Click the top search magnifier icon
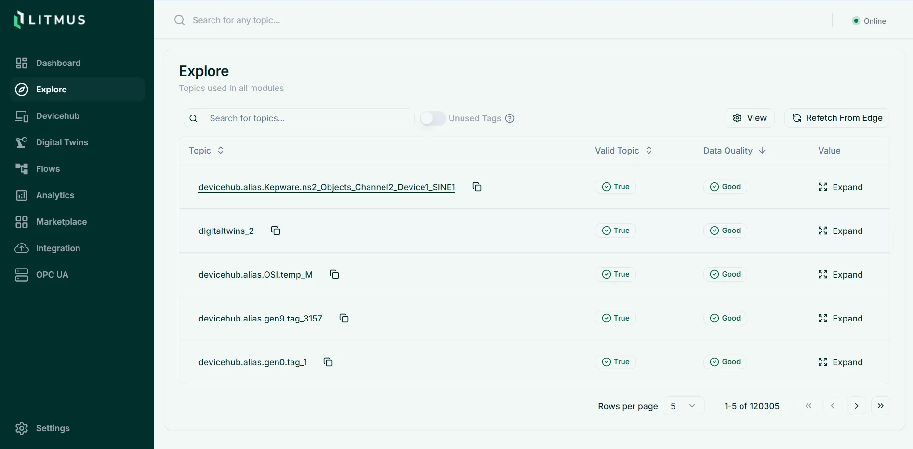 [x=179, y=20]
